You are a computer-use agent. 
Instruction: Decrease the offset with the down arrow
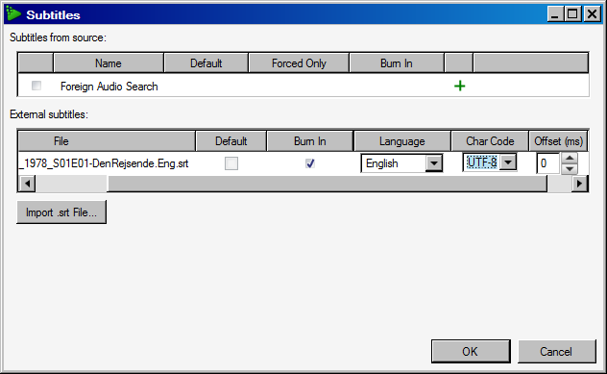click(570, 168)
